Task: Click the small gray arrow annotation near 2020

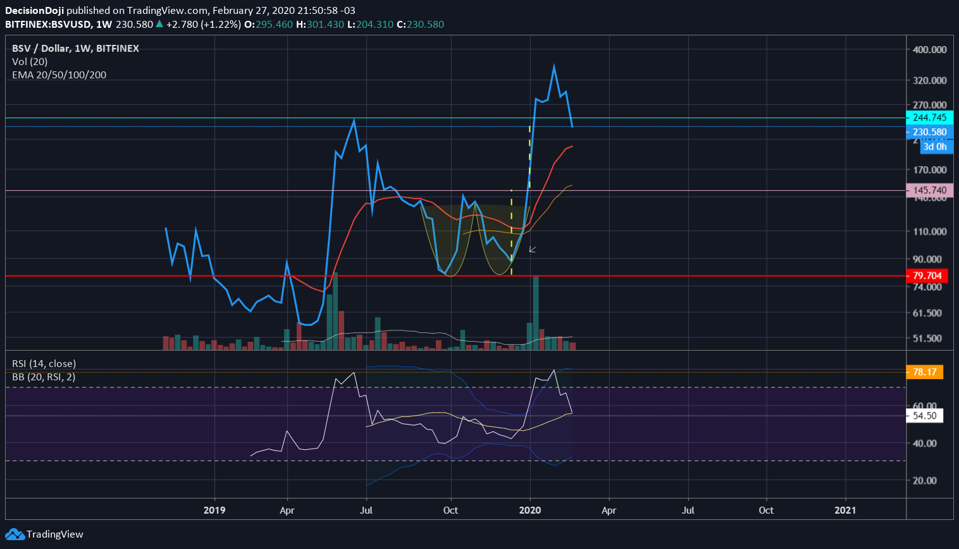Action: (x=533, y=250)
